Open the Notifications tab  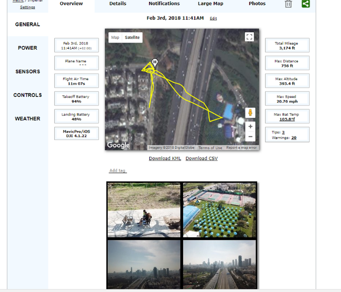164,4
